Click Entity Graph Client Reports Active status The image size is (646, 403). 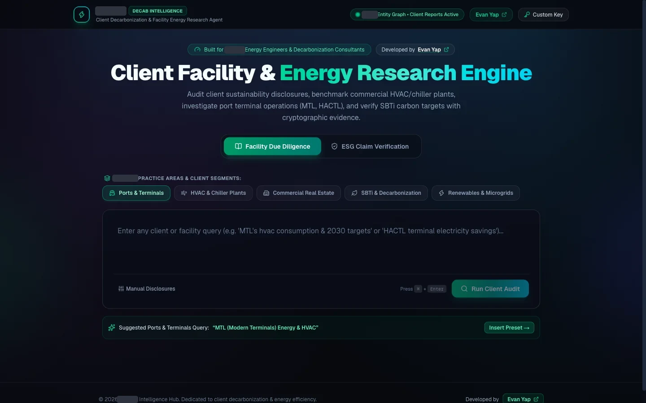407,15
